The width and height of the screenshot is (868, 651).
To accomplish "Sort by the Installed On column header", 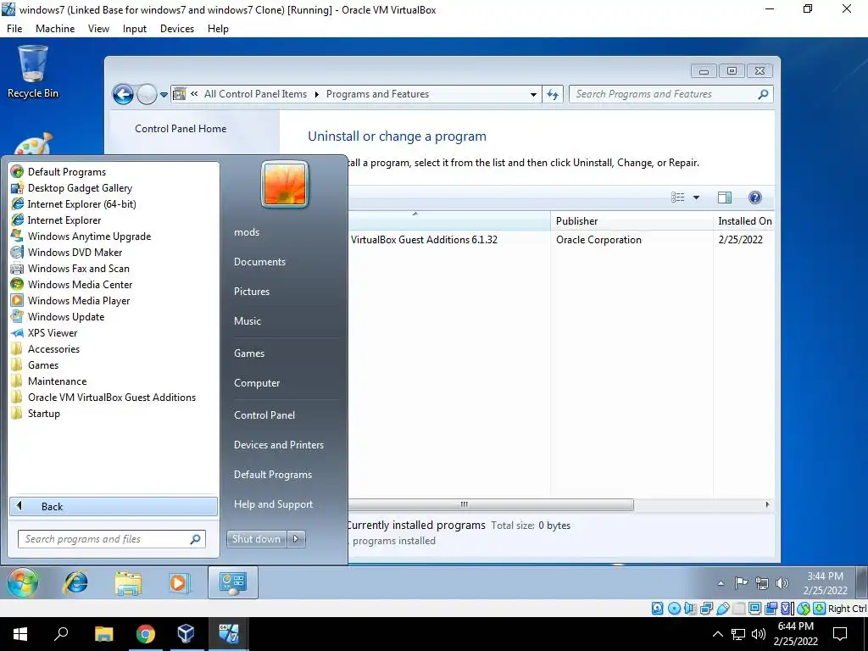I will coord(744,221).
